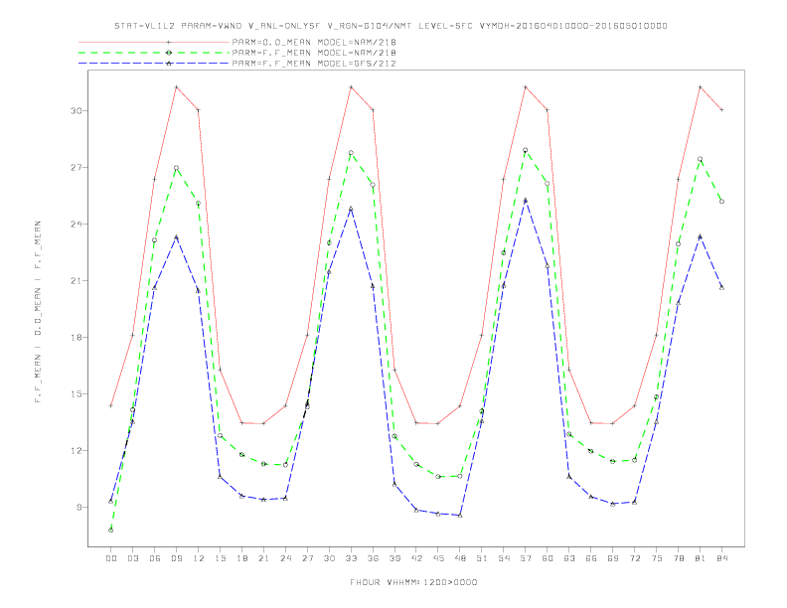Click x-axis forecast hour label 06

(x=155, y=558)
